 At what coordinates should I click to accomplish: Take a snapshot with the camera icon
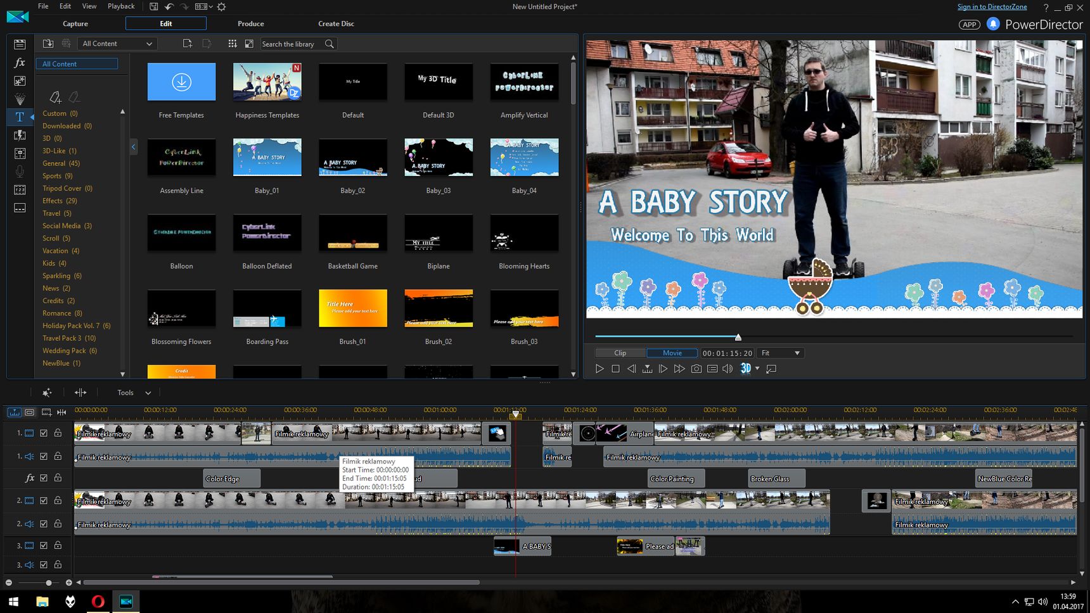696,369
